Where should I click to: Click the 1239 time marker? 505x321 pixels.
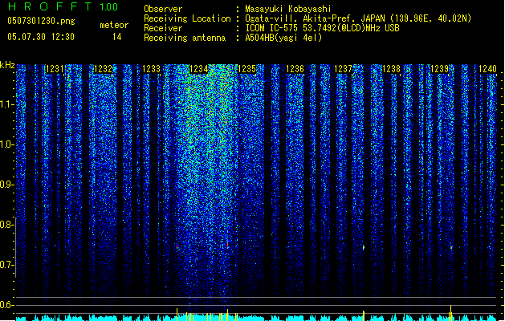pos(440,69)
